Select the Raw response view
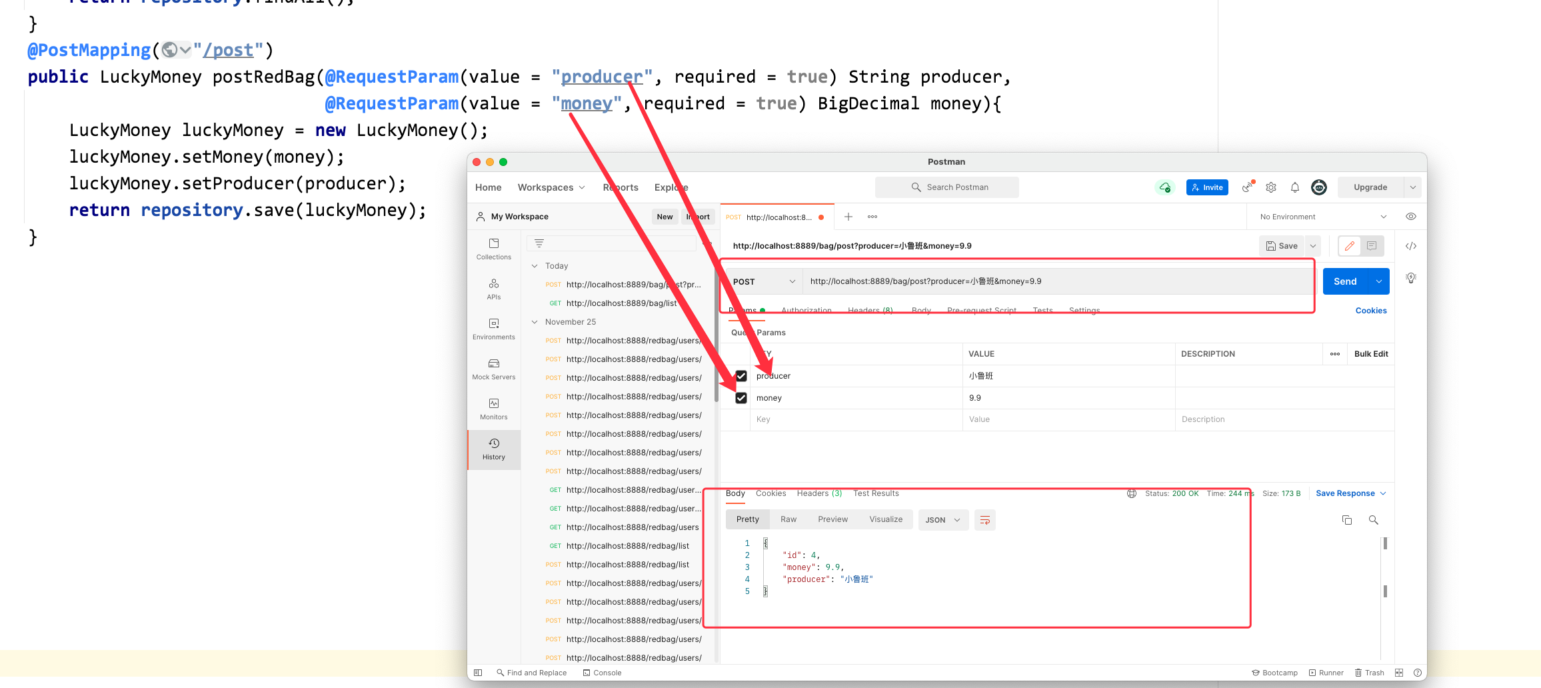This screenshot has width=1541, height=688. click(788, 519)
